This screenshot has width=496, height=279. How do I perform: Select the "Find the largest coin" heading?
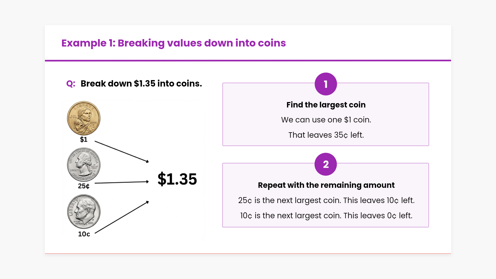[326, 105]
